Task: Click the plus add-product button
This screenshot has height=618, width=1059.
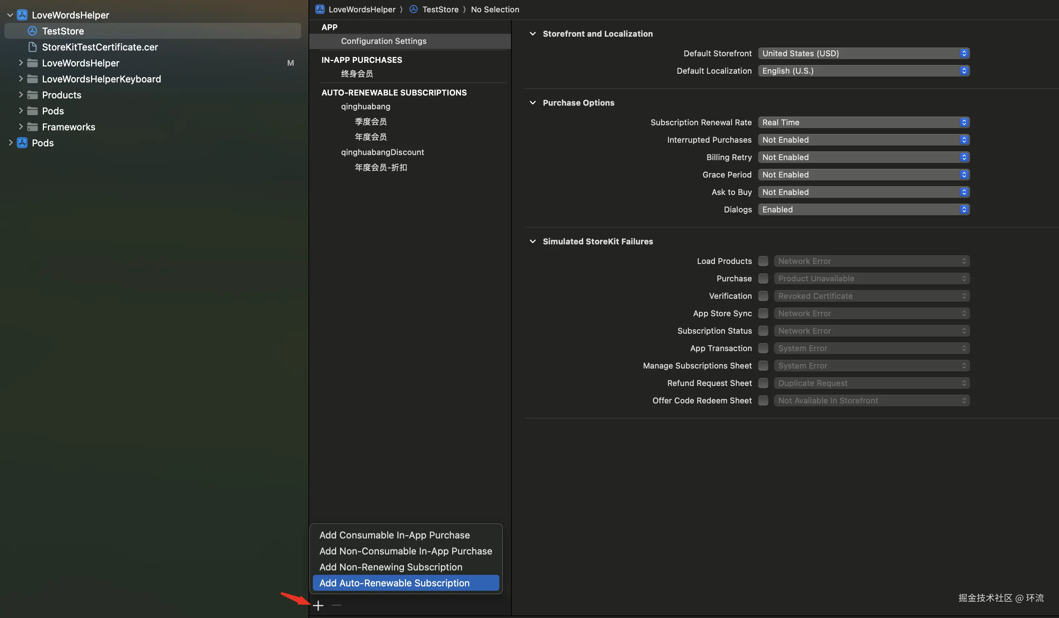Action: (x=318, y=605)
